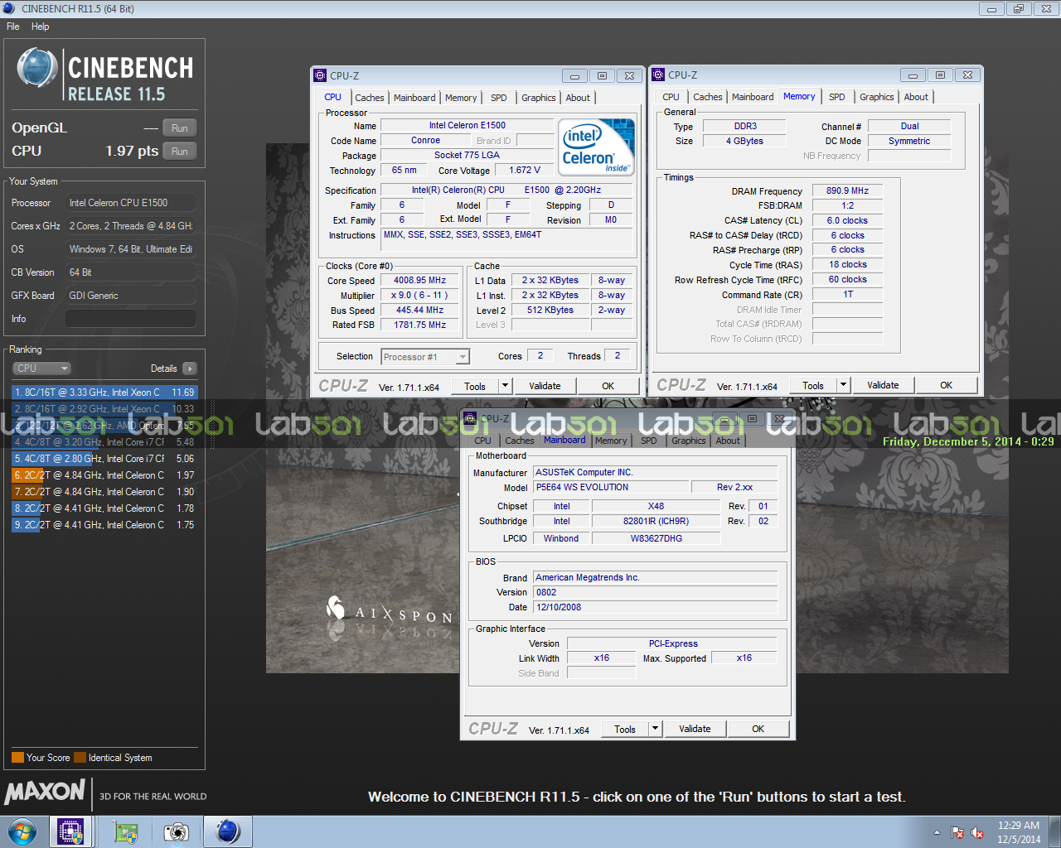Click the Info input field
This screenshot has width=1061, height=848.
(131, 319)
